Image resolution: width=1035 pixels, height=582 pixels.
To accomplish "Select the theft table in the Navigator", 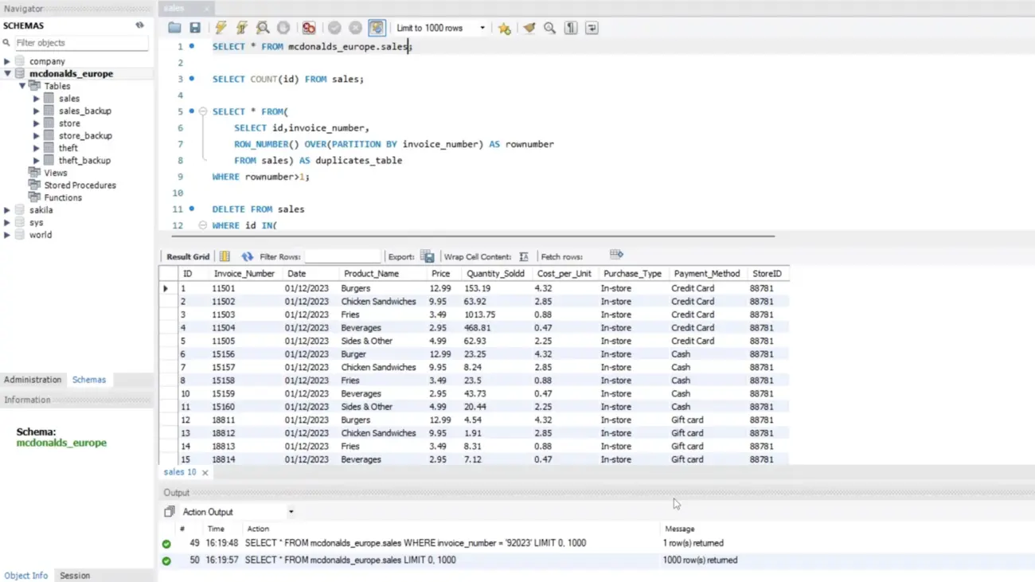I will click(x=68, y=148).
